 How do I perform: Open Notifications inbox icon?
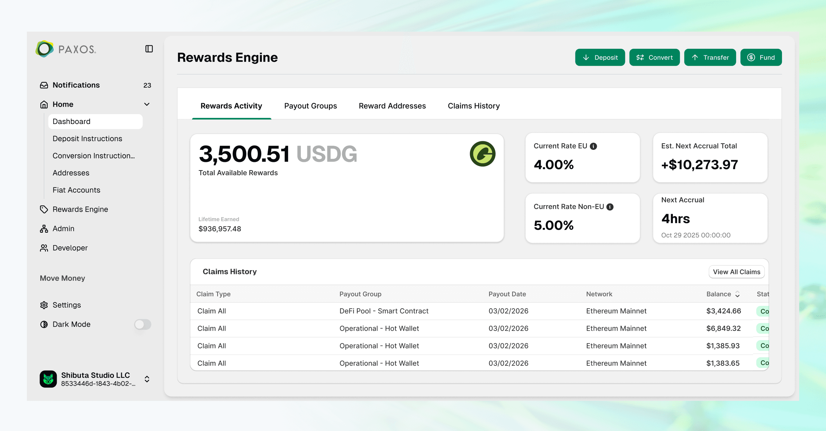tap(44, 85)
